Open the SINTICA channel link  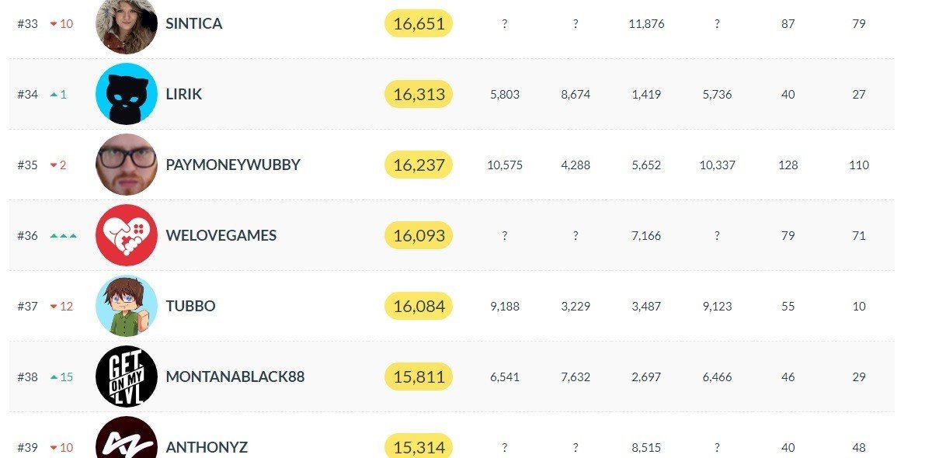click(x=194, y=23)
